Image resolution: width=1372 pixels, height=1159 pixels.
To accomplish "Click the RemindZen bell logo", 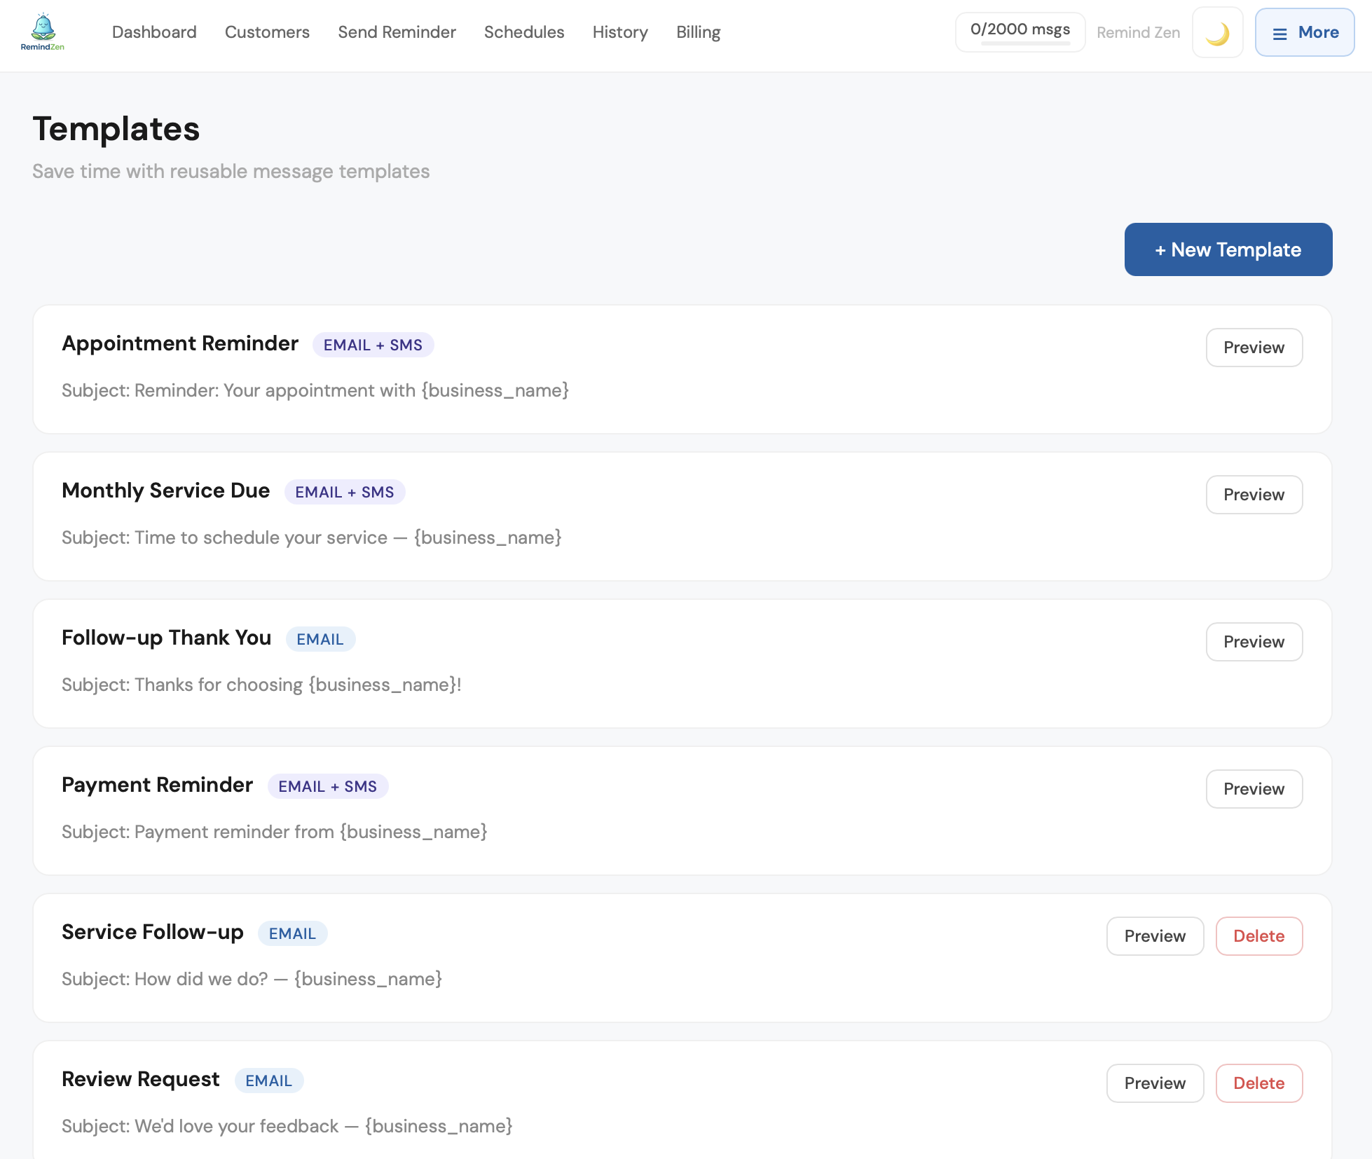I will point(43,32).
